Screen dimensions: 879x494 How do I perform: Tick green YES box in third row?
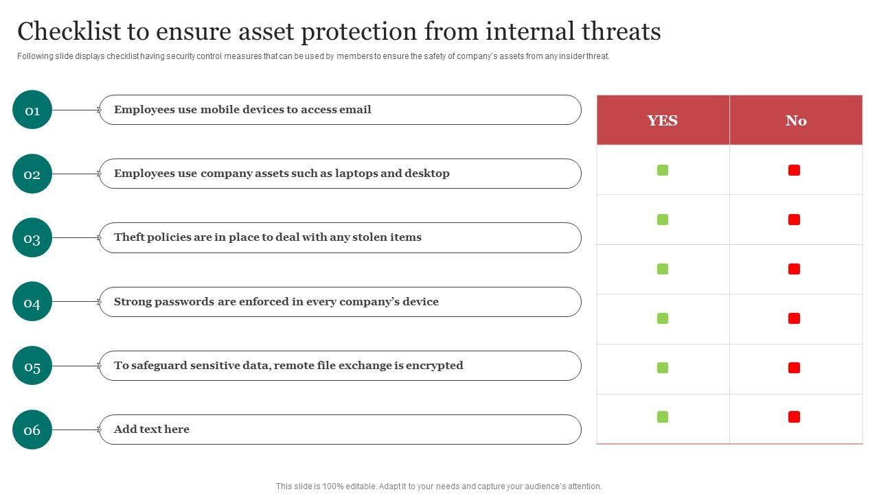point(663,269)
